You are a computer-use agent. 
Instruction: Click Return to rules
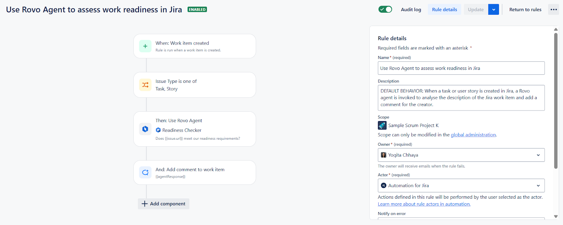525,9
